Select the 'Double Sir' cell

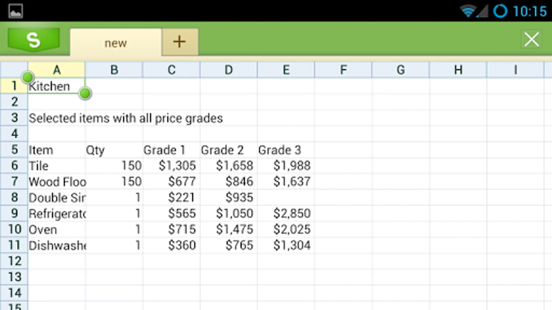pyautogui.click(x=57, y=197)
